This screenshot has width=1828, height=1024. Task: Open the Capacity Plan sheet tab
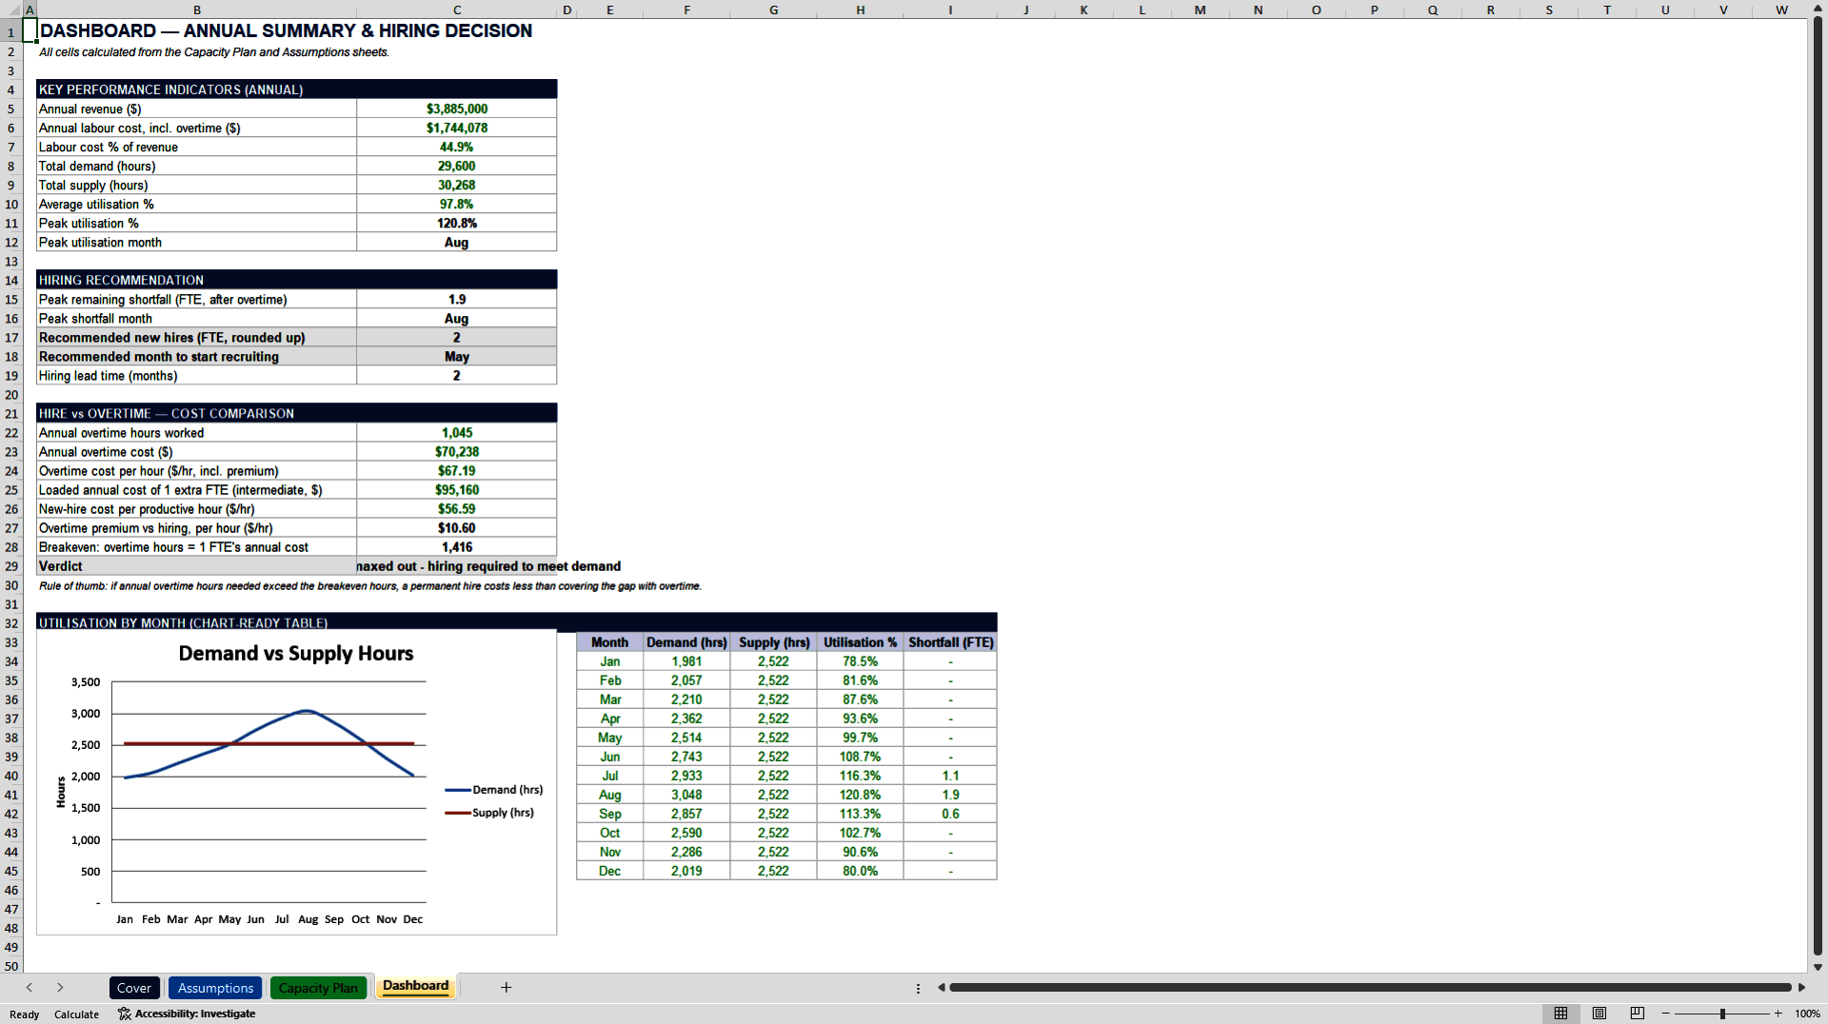(x=318, y=988)
